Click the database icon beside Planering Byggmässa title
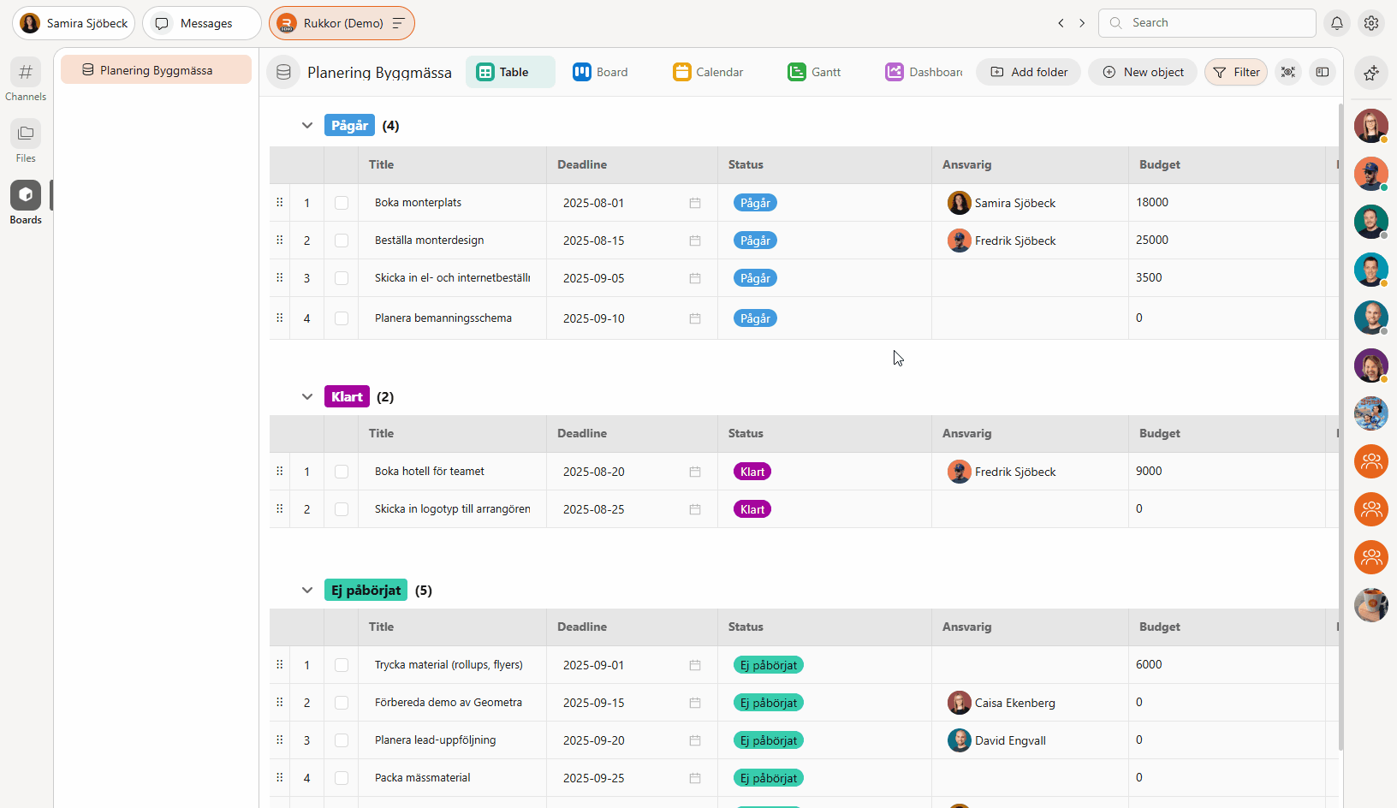This screenshot has height=808, width=1397. click(283, 73)
